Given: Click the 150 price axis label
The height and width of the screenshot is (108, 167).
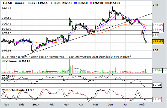Looking at the screenshot, I should click(x=156, y=50).
